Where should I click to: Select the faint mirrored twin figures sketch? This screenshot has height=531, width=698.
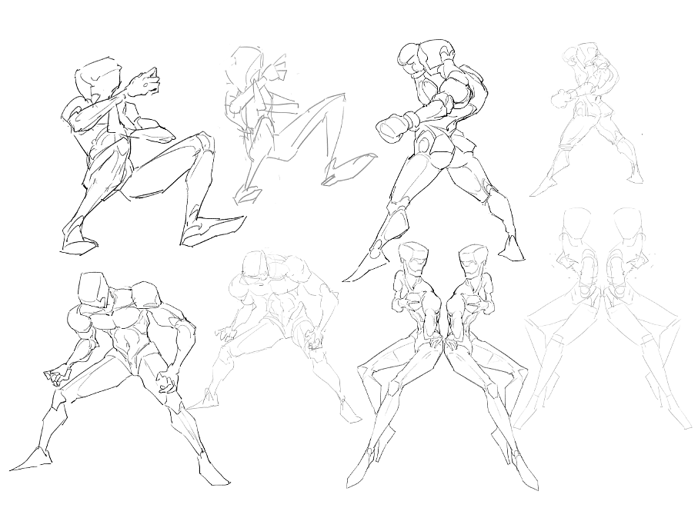tap(601, 317)
